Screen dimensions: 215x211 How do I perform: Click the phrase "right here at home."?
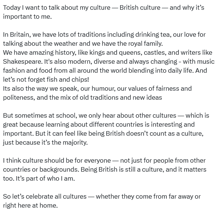pos(30,205)
